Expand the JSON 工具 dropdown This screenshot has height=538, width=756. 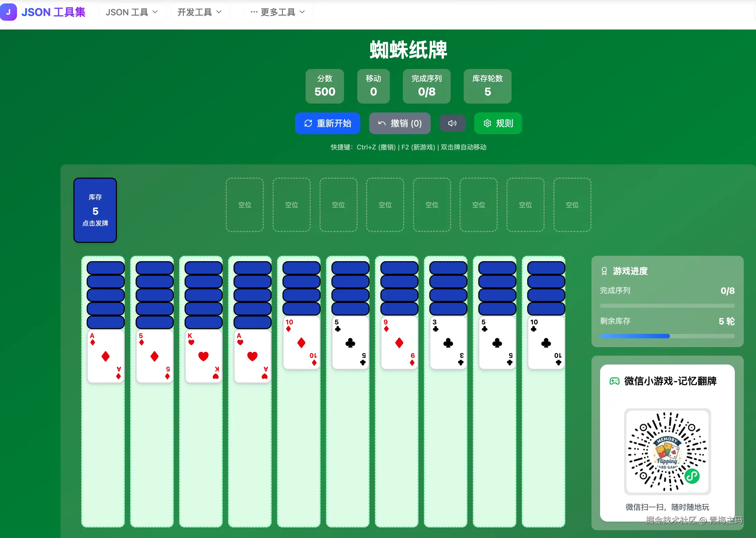[132, 12]
